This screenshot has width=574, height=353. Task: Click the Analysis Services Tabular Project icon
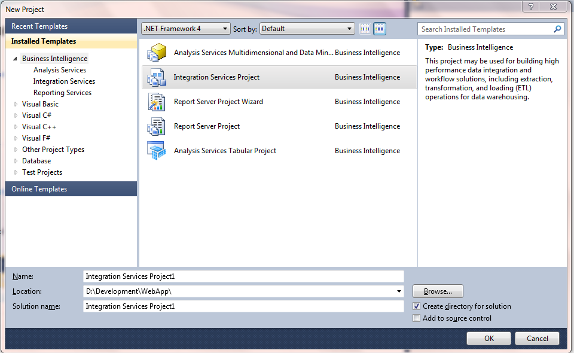(156, 151)
